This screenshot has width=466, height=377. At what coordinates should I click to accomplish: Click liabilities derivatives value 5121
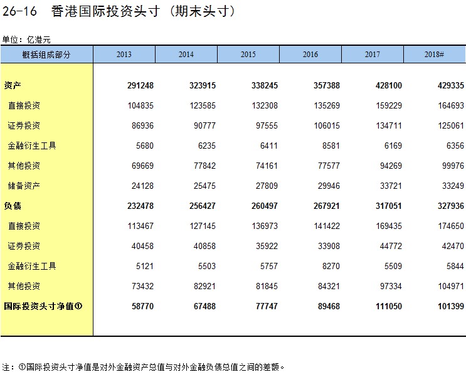(x=145, y=266)
